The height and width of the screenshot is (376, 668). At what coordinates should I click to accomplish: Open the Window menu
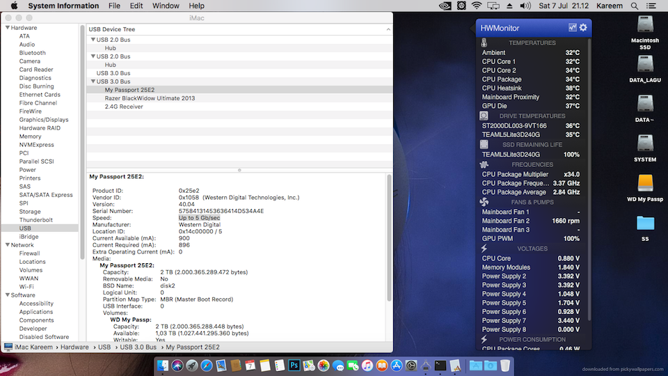pyautogui.click(x=166, y=6)
